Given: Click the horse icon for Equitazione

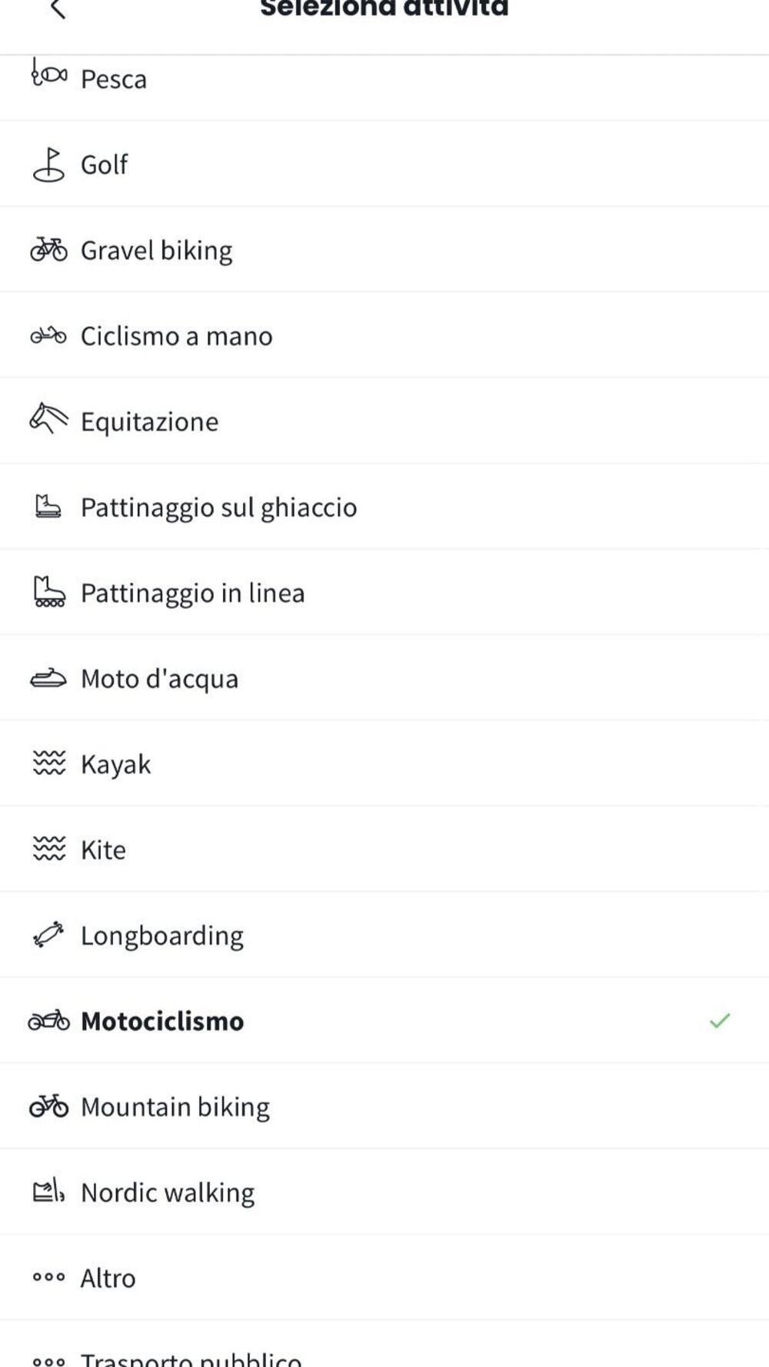Looking at the screenshot, I should 48,420.
